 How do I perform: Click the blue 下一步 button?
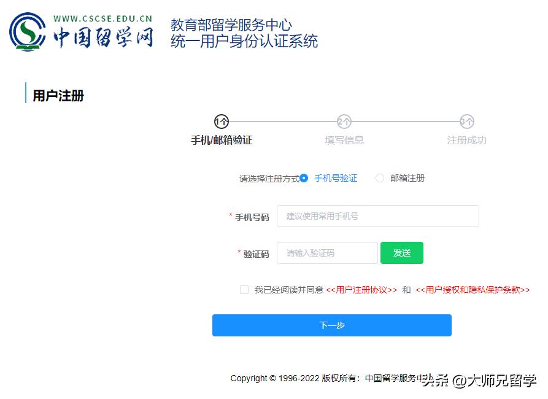pos(331,325)
